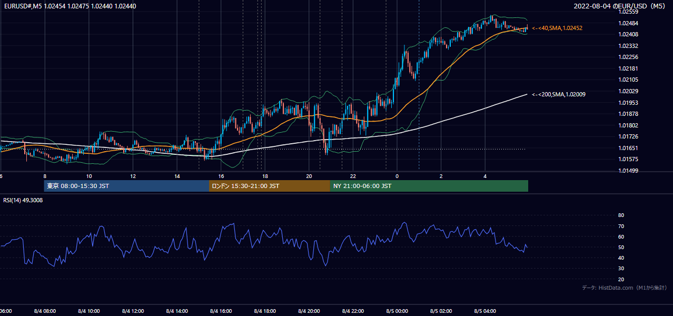Screen dimensions: 673x316
Task: Click RSI scale value 30
Action: pyautogui.click(x=621, y=269)
